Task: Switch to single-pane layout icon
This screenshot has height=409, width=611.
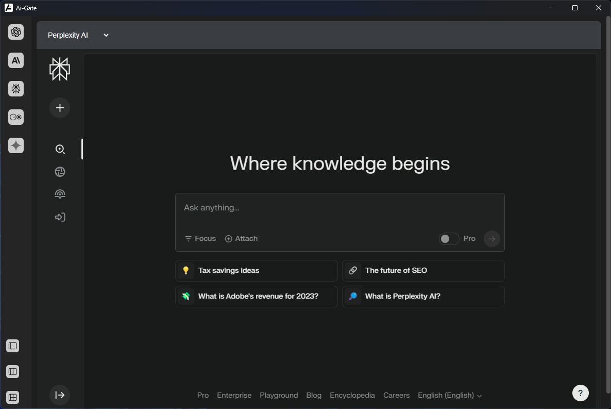Action: pos(12,346)
